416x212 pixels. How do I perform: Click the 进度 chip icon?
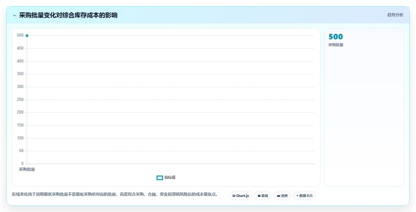[278, 196]
